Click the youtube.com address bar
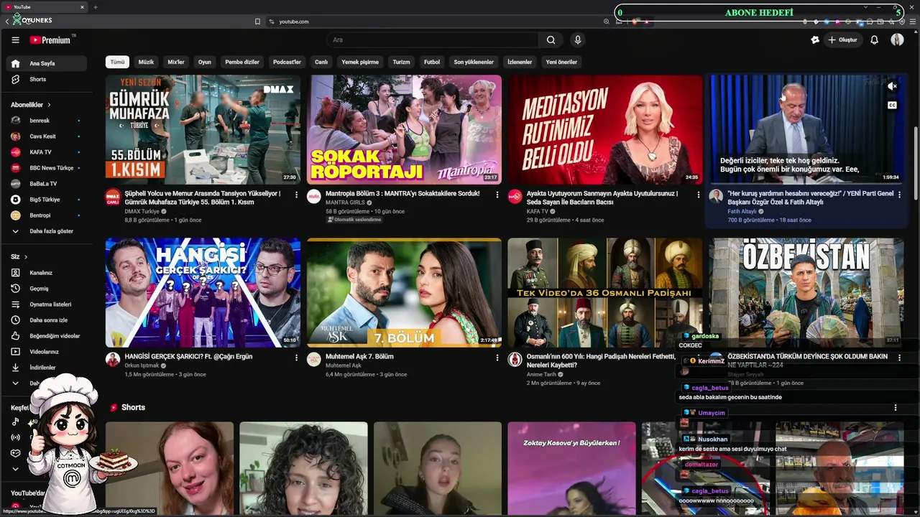 click(x=438, y=22)
